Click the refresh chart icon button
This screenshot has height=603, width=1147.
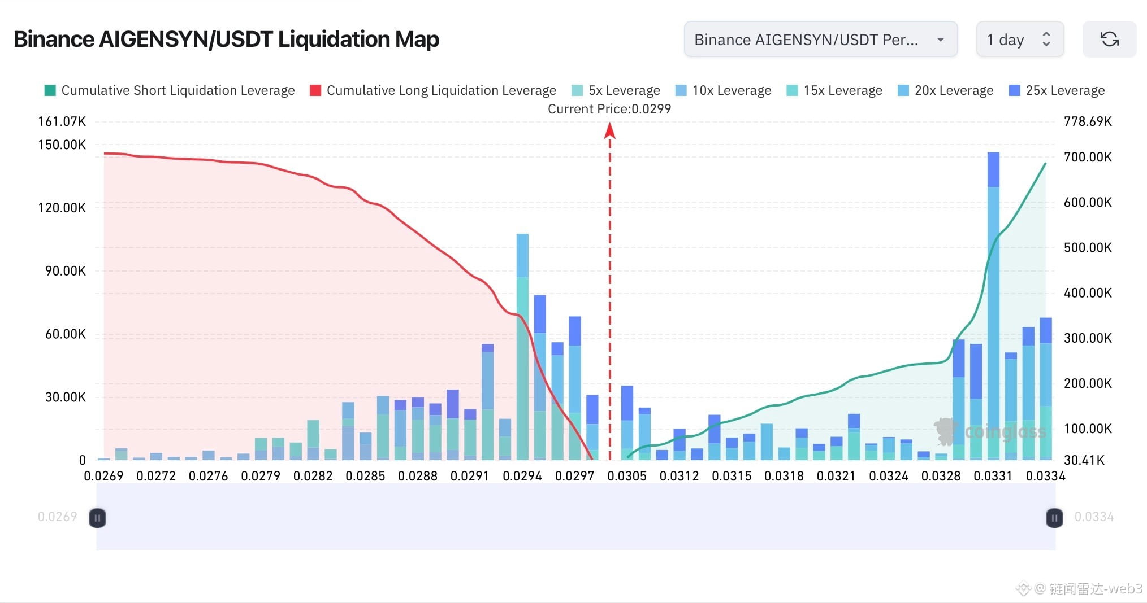pos(1109,40)
